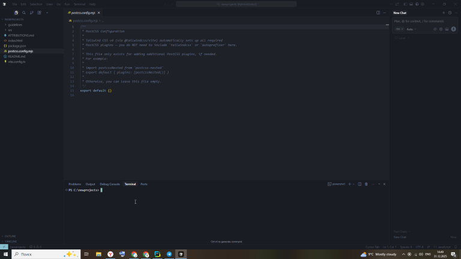Open the Source Control view icon
461x259 pixels.
(x=31, y=13)
